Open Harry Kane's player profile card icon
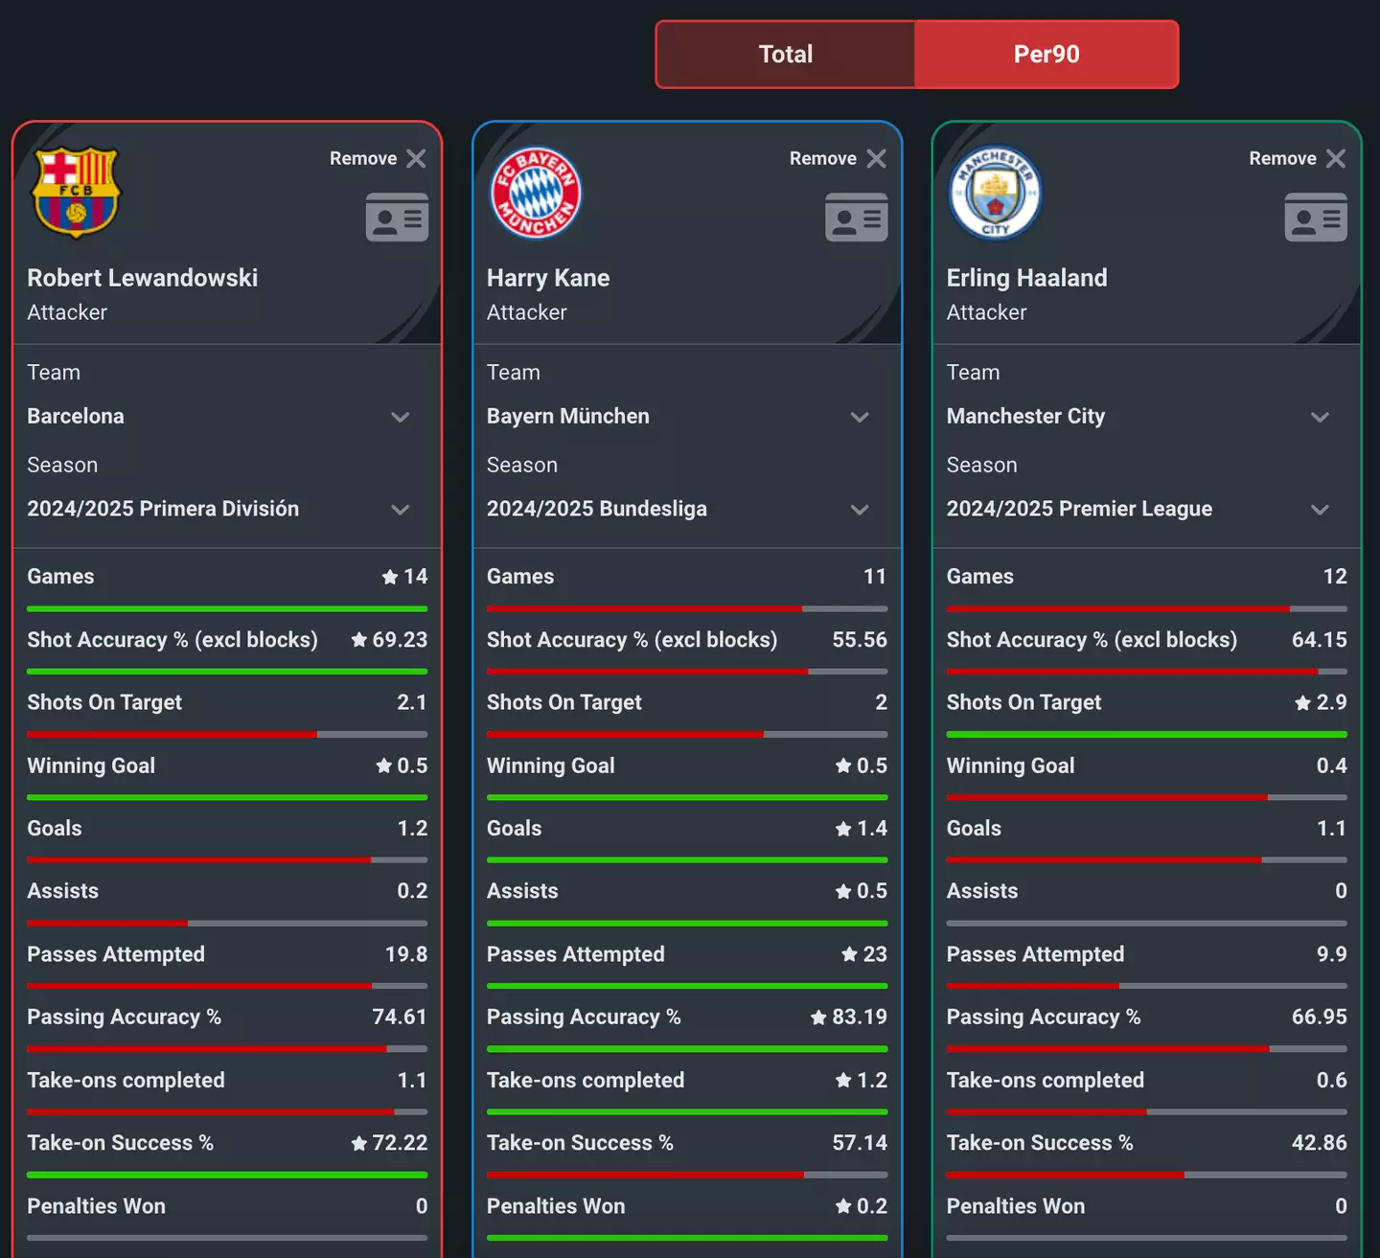 [x=856, y=217]
